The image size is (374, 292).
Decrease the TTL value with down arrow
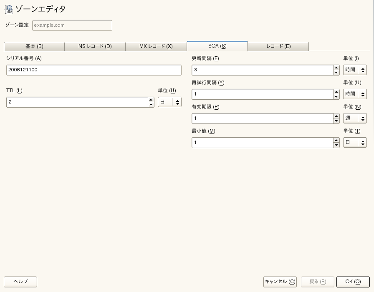coord(151,105)
